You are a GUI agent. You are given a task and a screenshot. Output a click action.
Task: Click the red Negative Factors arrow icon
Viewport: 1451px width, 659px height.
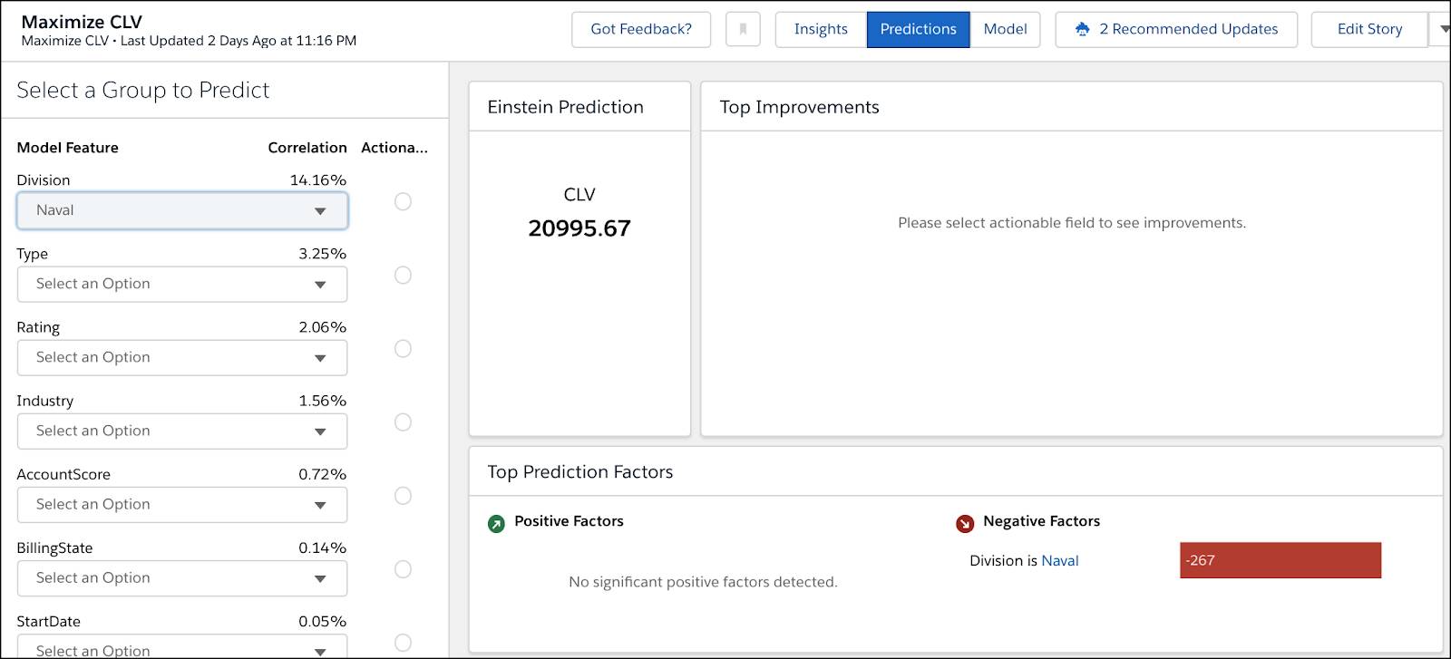tap(965, 523)
